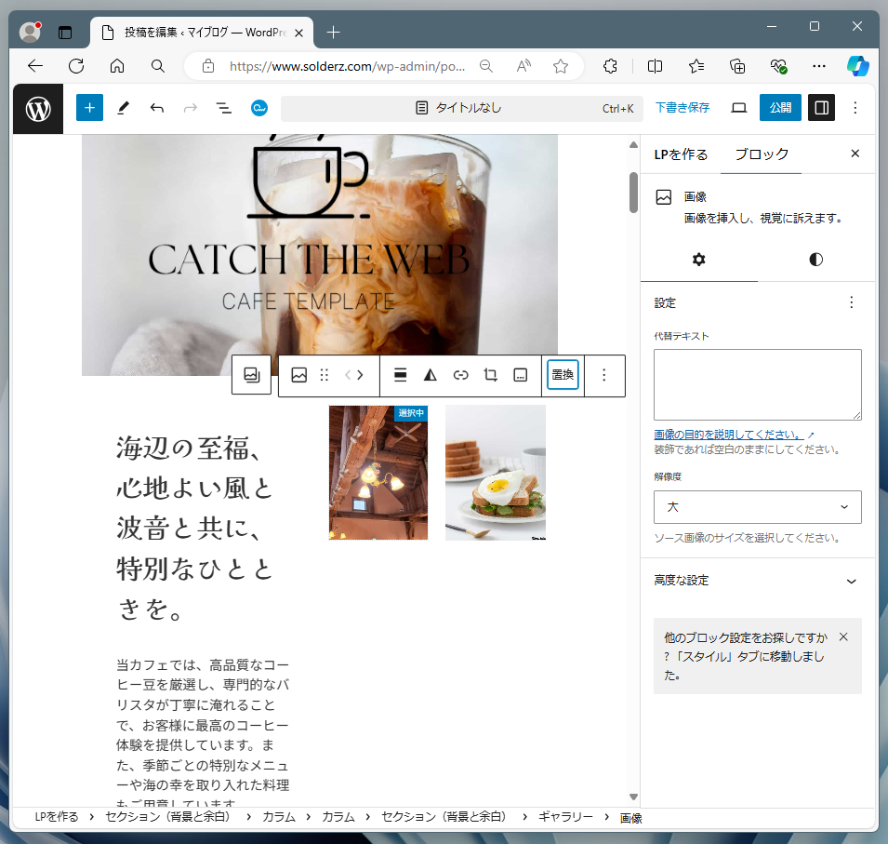The height and width of the screenshot is (844, 888).
Task: Select the egg sandwich gallery image
Action: click(495, 472)
